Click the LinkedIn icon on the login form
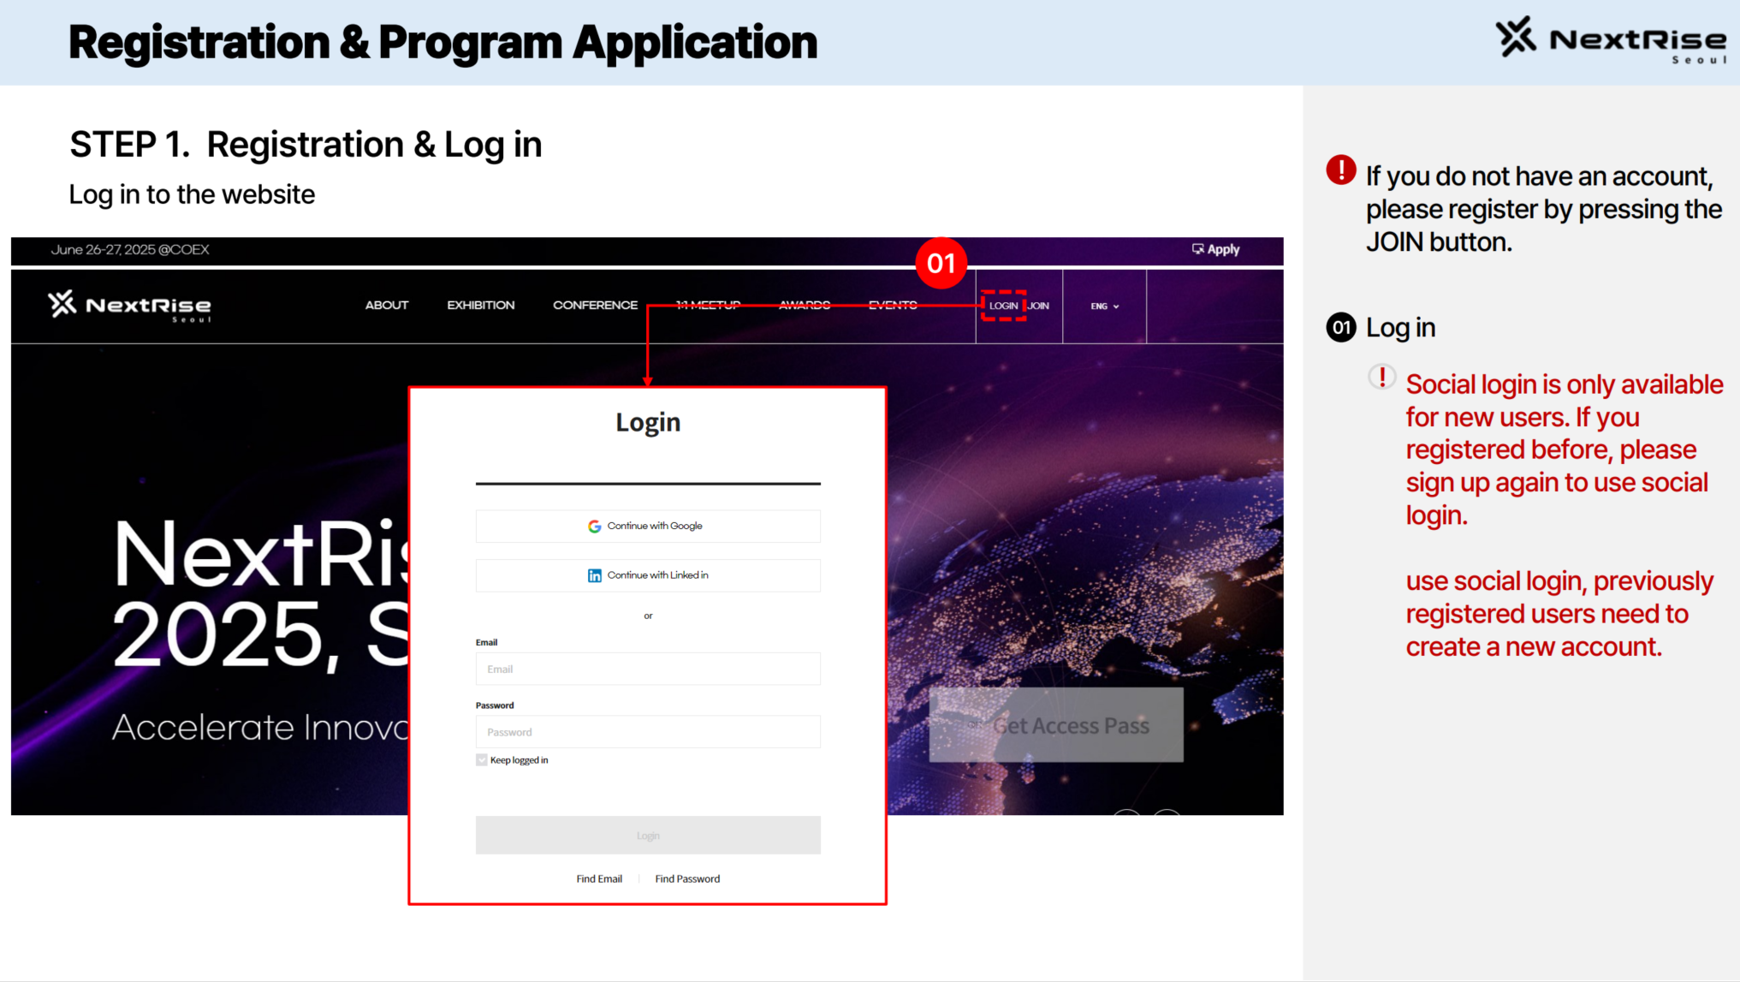Screen dimensions: 1740x982 [x=594, y=575]
